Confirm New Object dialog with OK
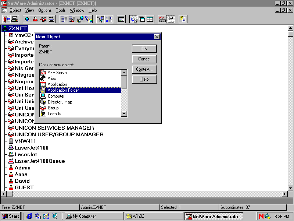This screenshot has width=294, height=221. click(144, 49)
